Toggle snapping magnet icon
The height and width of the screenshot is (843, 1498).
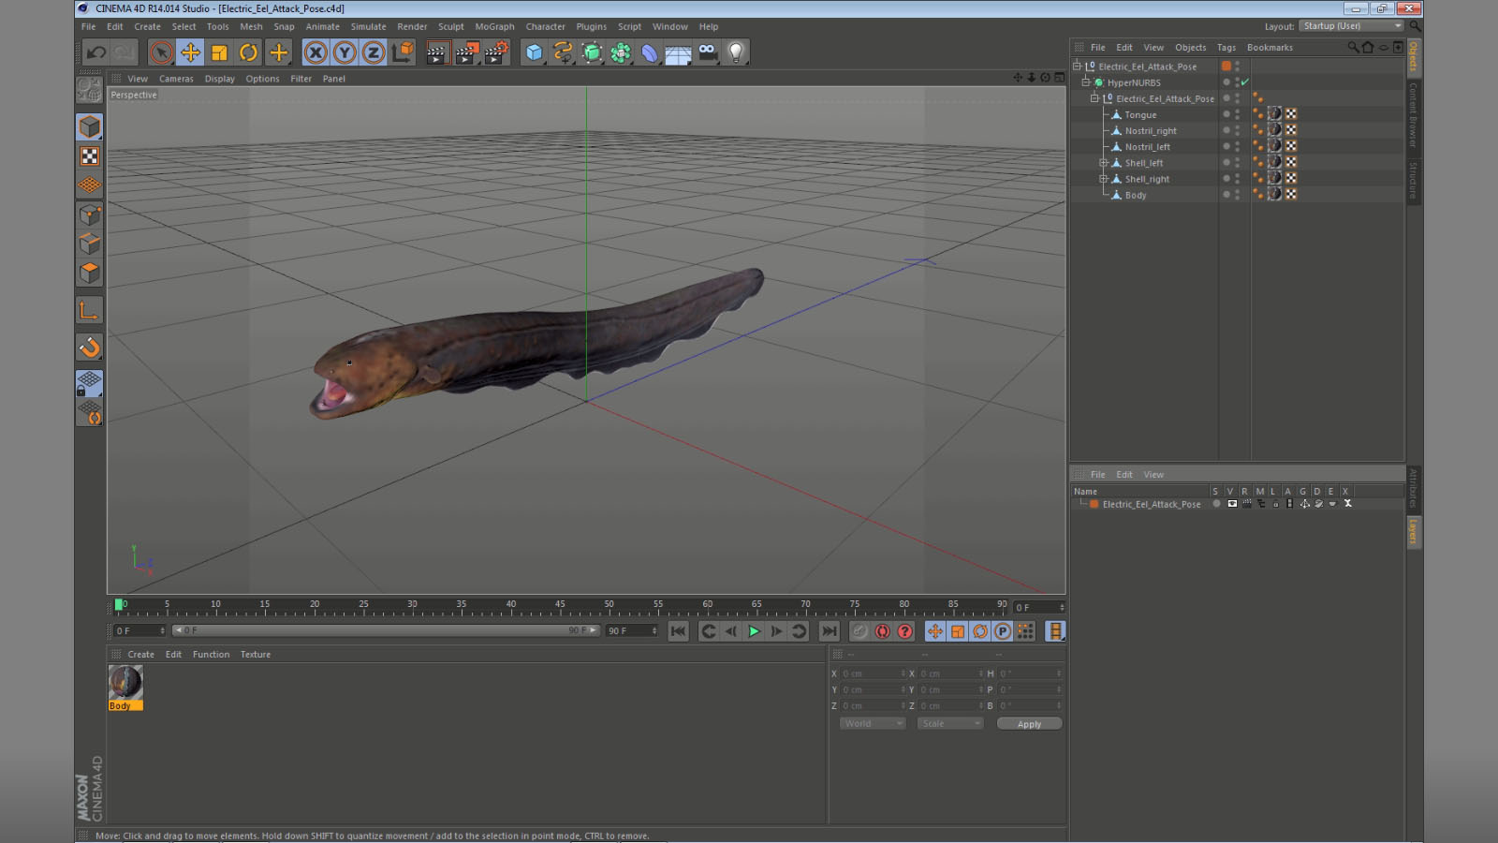(x=90, y=348)
